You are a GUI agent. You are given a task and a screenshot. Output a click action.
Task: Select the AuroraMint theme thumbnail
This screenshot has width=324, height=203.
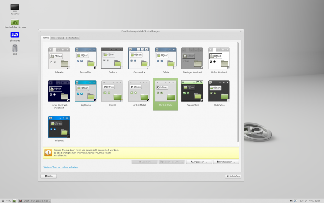click(x=86, y=59)
